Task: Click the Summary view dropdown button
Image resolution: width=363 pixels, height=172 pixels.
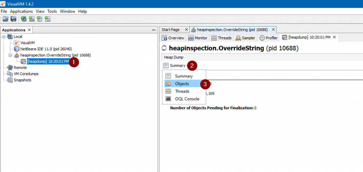Action: tap(175, 66)
